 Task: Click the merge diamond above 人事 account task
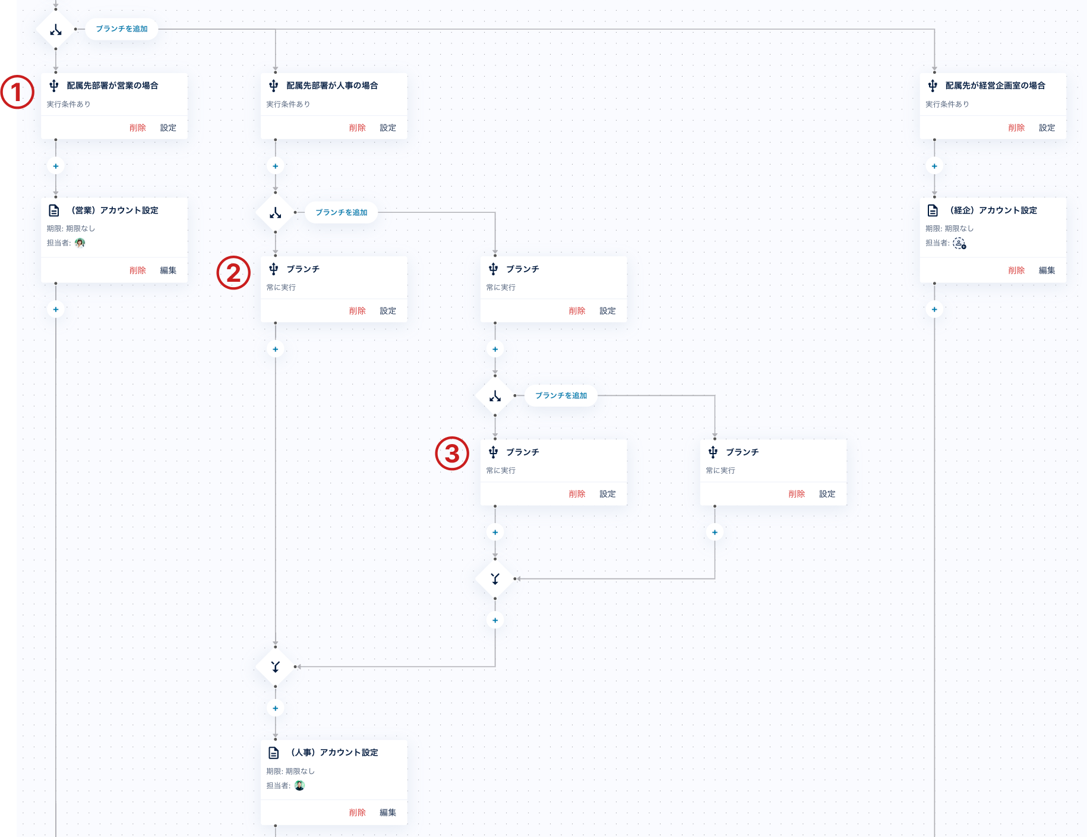[276, 666]
